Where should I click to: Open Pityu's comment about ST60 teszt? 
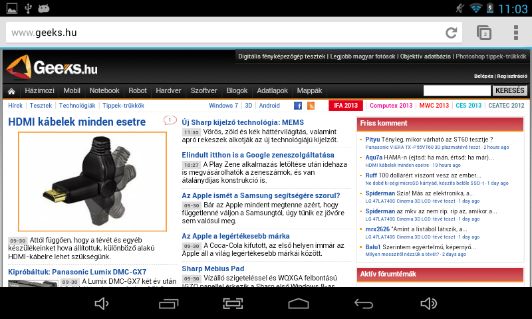(429, 140)
